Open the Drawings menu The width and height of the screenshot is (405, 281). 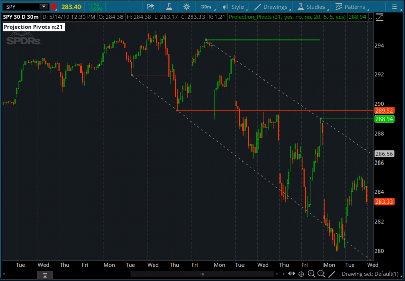[x=272, y=7]
